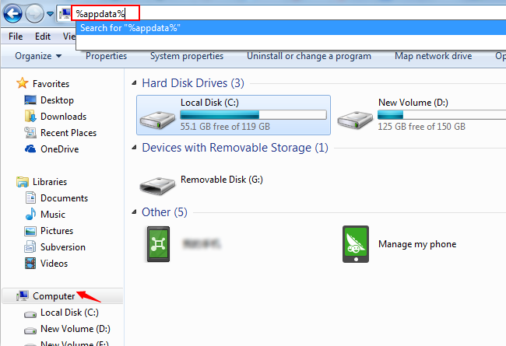The height and width of the screenshot is (346, 506).
Task: Click Hard Disk Drives (3) group header
Action: pyautogui.click(x=193, y=83)
